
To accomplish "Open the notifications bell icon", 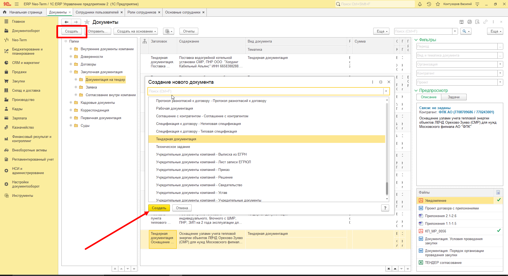I will 420,4.
